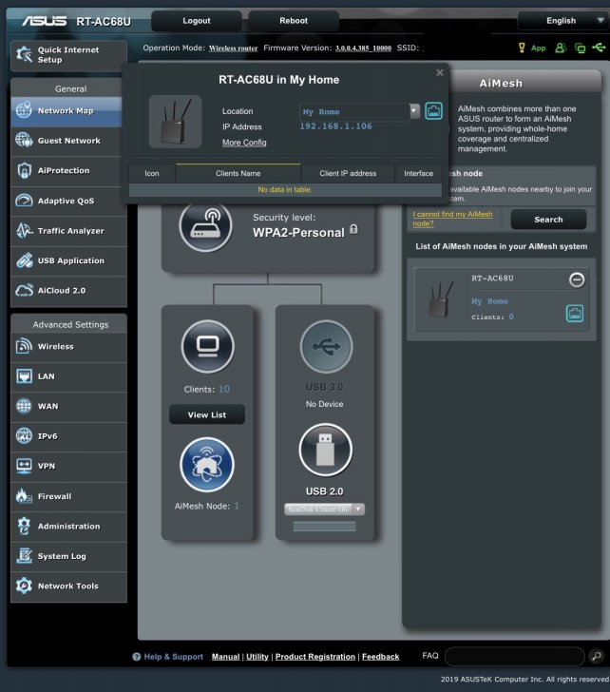Open USB Application page

point(68,260)
